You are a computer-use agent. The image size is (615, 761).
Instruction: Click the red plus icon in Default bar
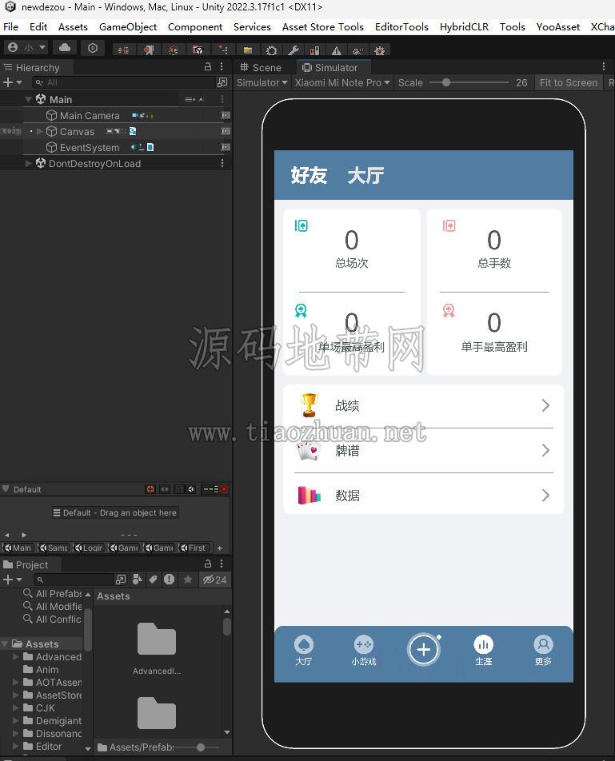150,489
